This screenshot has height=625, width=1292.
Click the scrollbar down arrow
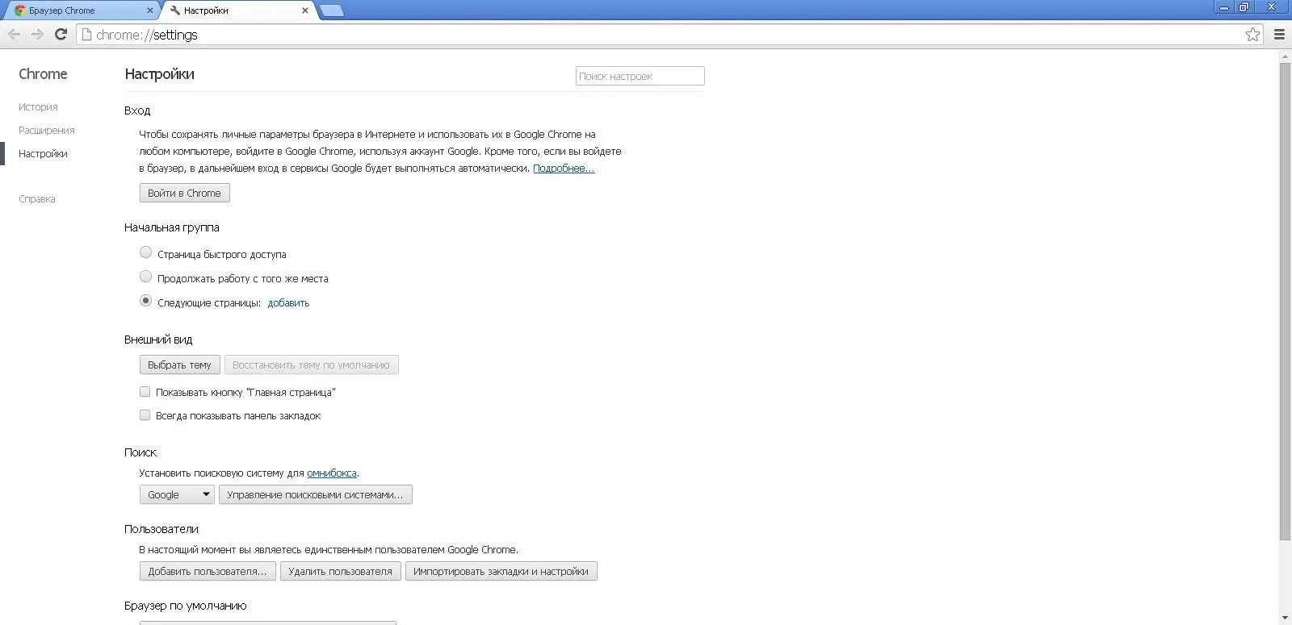pos(1285,619)
